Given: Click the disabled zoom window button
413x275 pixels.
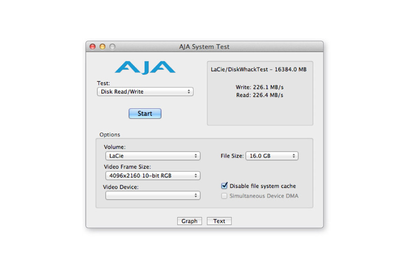Looking at the screenshot, I should (x=112, y=47).
